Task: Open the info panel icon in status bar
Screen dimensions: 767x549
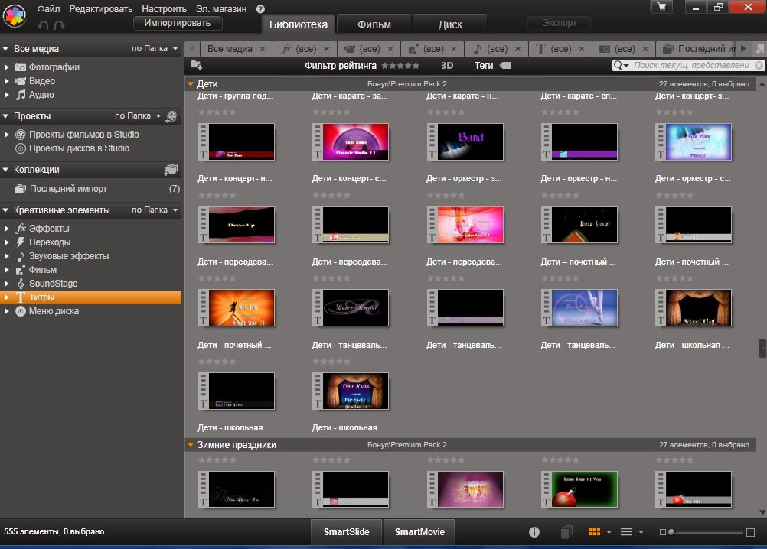Action: [x=534, y=532]
